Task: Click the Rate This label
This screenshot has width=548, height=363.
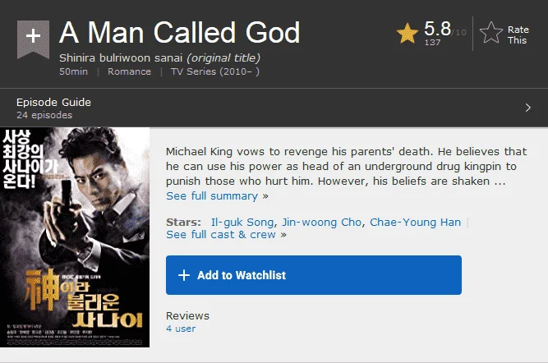Action: click(518, 35)
